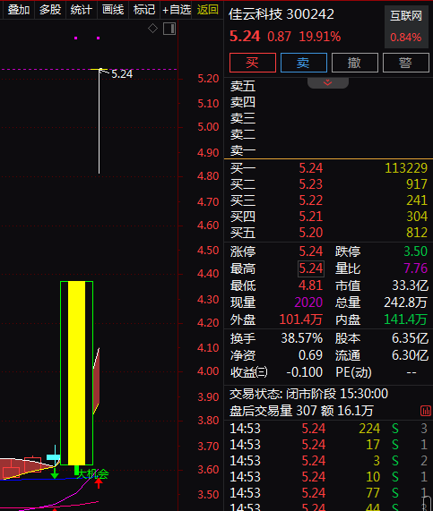The width and height of the screenshot is (433, 511).
Task: Select 买五 price 5.20
Action: [x=310, y=233]
